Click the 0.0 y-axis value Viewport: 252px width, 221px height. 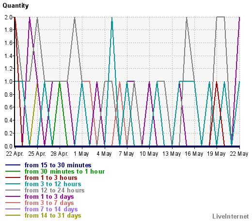click(x=9, y=146)
